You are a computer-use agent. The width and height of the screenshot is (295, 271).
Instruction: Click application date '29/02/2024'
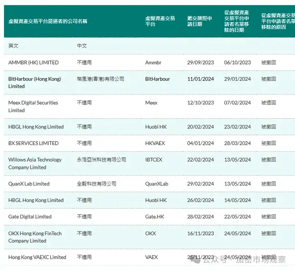(x=201, y=184)
